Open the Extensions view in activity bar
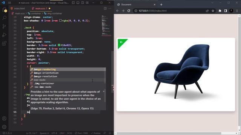 click(4, 43)
